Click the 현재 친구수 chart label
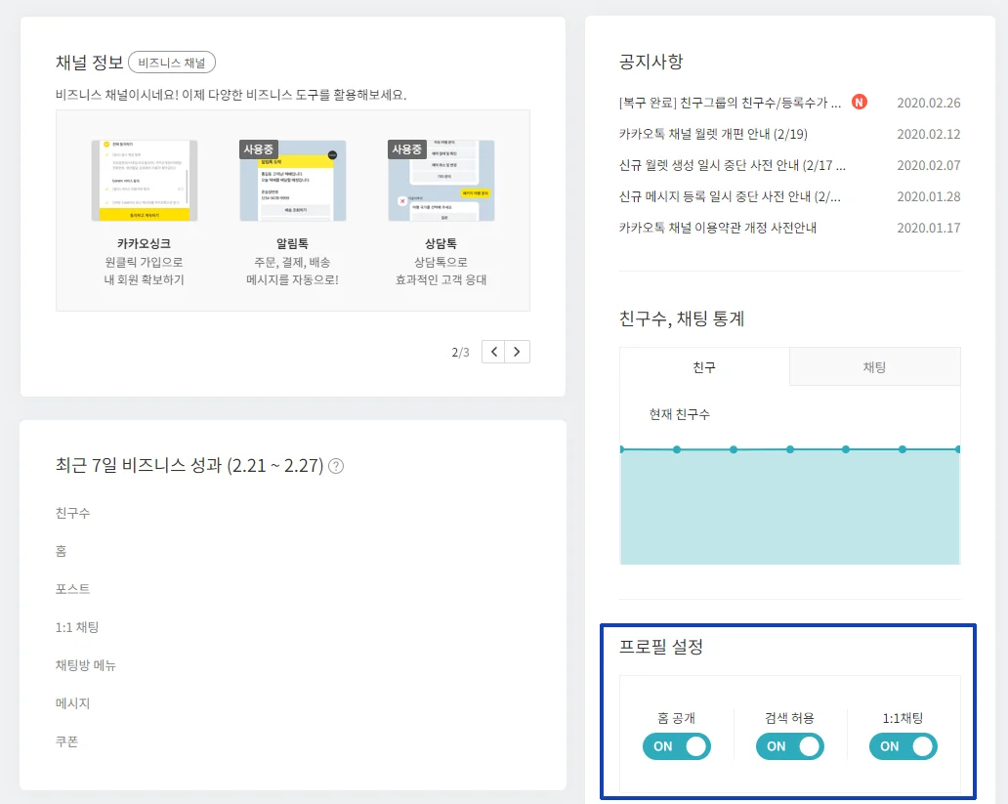The width and height of the screenshot is (1008, 804). pos(680,414)
